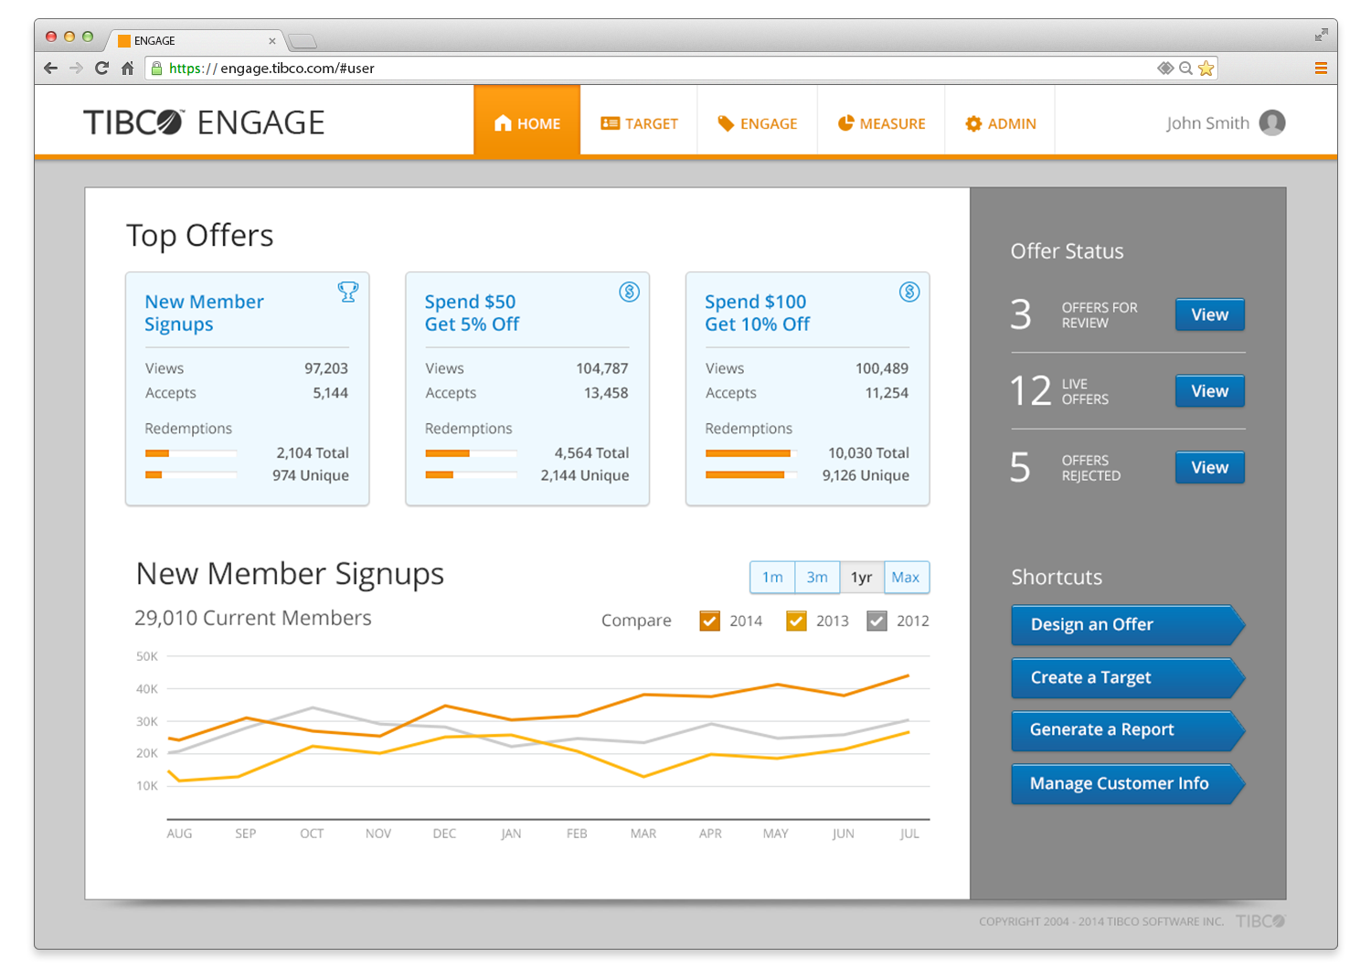
Task: Click the TIBCO footer logo
Action: 1260,921
